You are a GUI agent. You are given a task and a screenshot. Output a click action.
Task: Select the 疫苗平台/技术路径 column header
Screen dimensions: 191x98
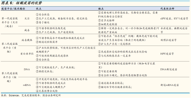(x=13, y=9)
